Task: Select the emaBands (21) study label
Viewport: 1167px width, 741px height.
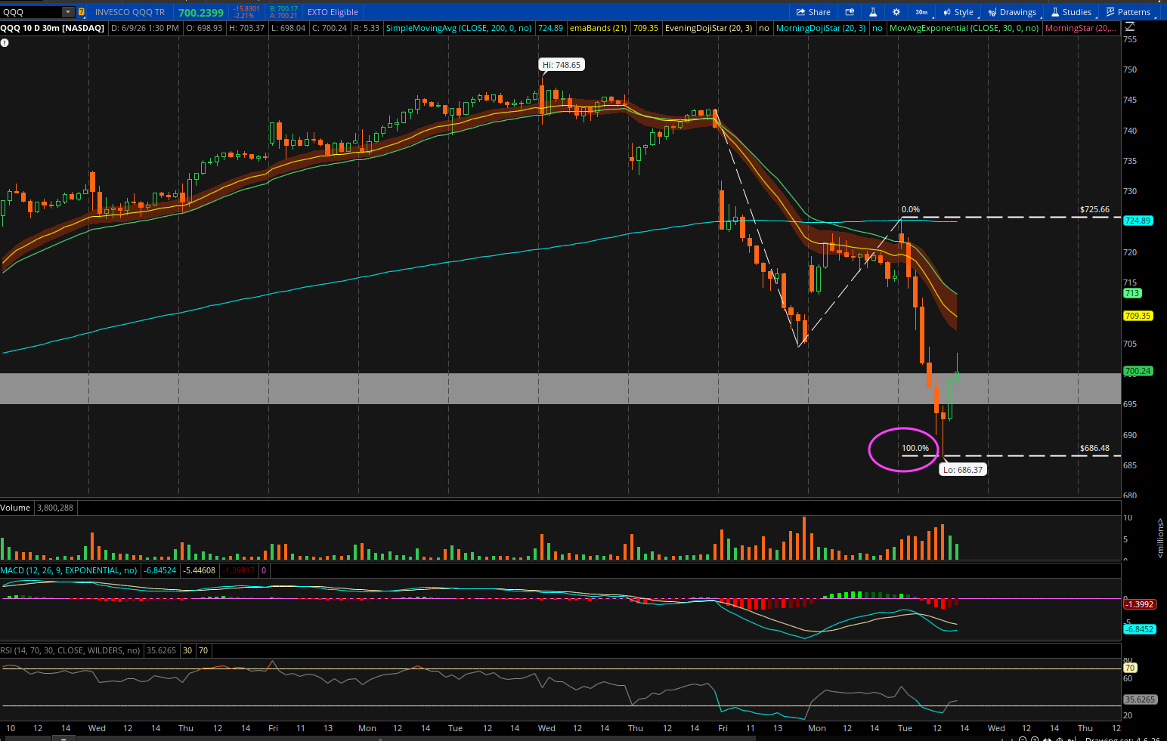Action: pos(599,28)
